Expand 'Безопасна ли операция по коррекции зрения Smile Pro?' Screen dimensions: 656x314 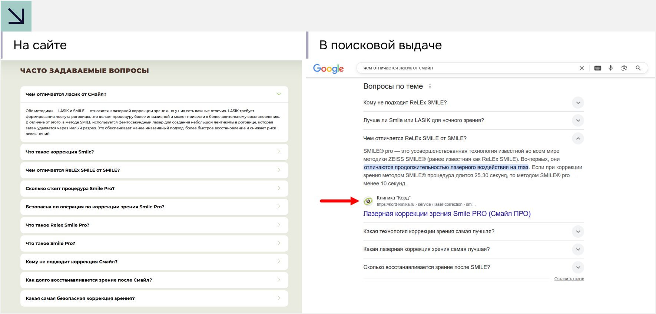pyautogui.click(x=154, y=207)
